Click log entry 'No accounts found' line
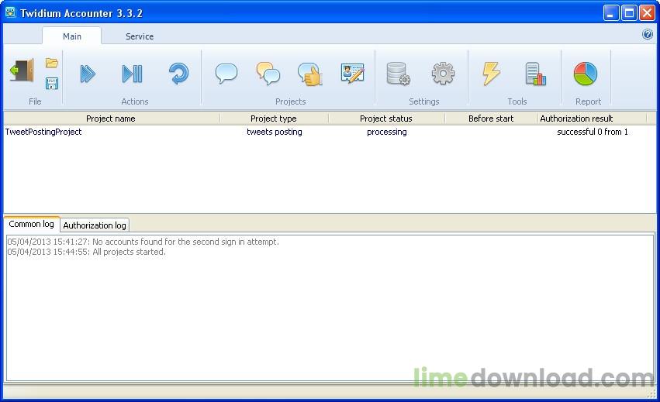Screen dimensions: 660x402 [143, 242]
